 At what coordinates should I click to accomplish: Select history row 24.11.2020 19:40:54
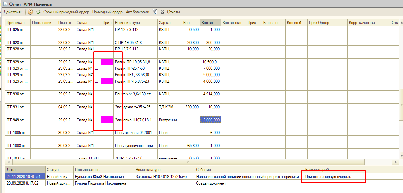click(25, 176)
